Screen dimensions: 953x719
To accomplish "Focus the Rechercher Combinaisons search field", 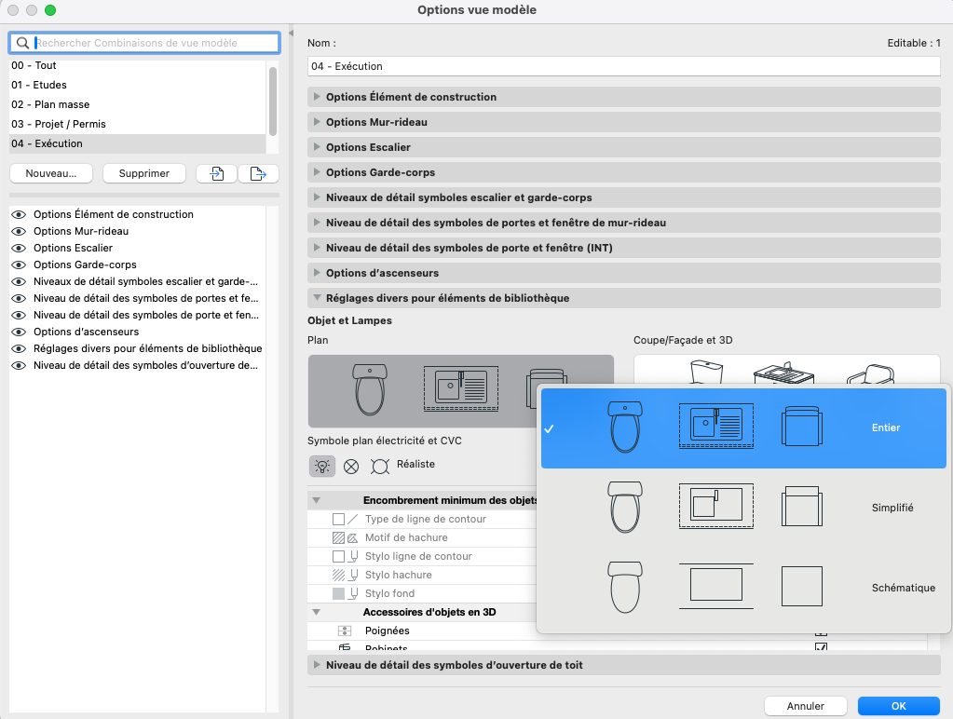I will (144, 43).
